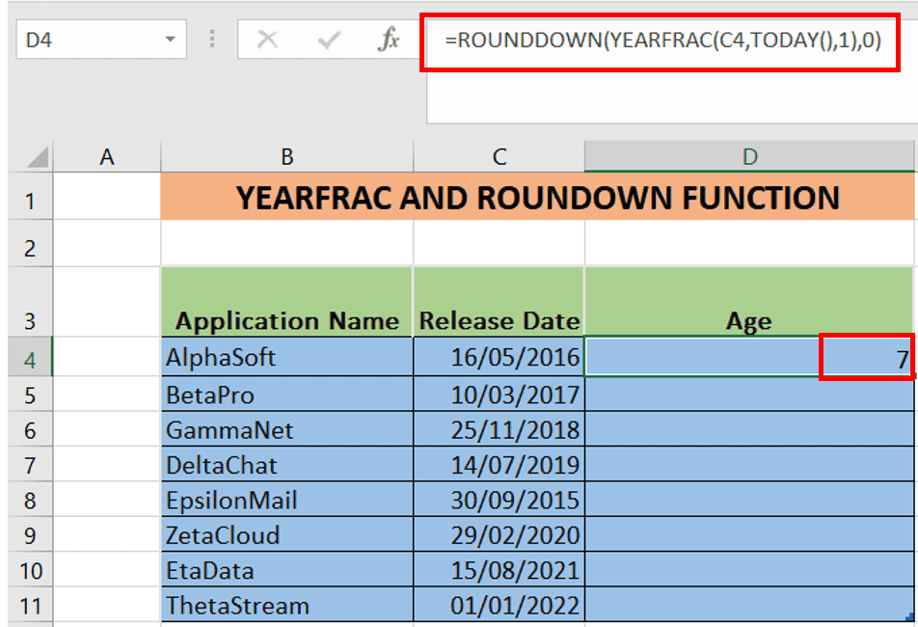Select column C header
The width and height of the screenshot is (918, 627).
[499, 157]
